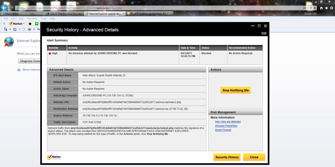Click the Norton logo at dialog bottom

[x=54, y=157]
